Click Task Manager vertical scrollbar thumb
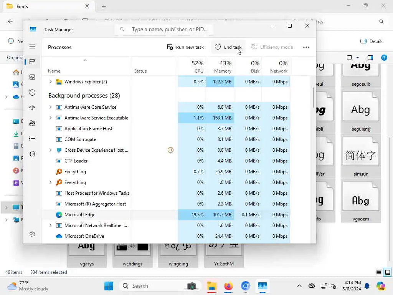The image size is (393, 295). point(313,97)
